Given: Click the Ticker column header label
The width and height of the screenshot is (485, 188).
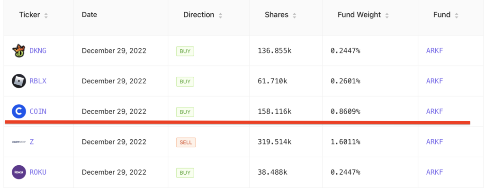Looking at the screenshot, I should pyautogui.click(x=29, y=15).
